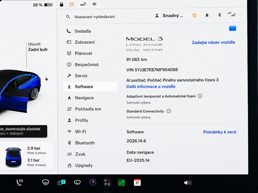Tap the Model 3 logo heading
Viewport: 258px width, 193px height.
pyautogui.click(x=144, y=39)
